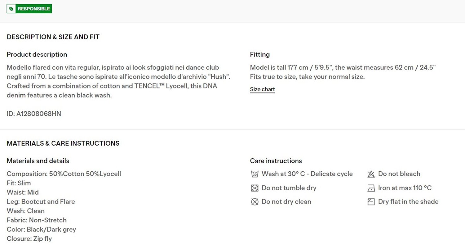This screenshot has height=249, width=465.
Task: Click the Composition 50%Cotton 50%Lyocell line
Action: (64, 174)
